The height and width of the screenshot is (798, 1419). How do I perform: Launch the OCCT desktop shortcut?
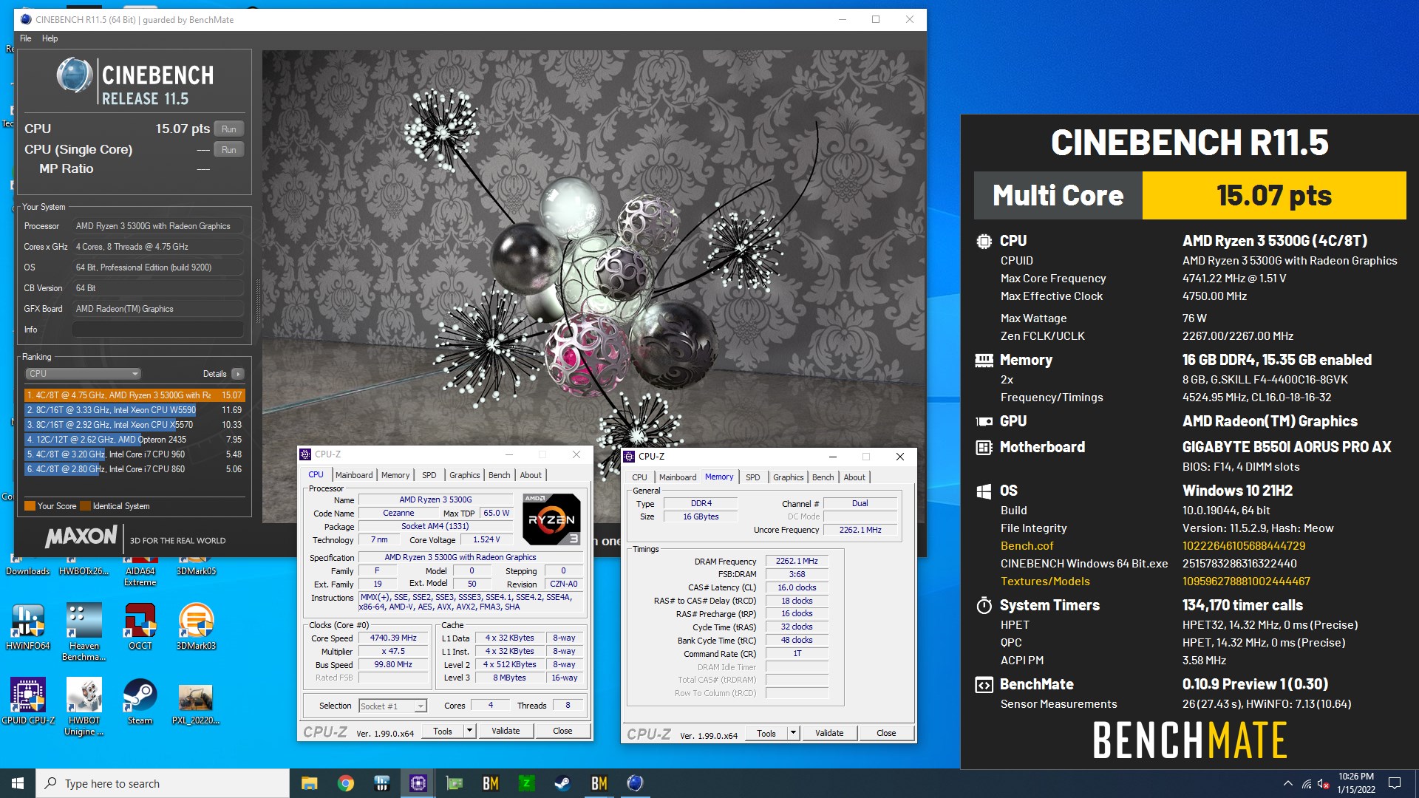pos(140,626)
